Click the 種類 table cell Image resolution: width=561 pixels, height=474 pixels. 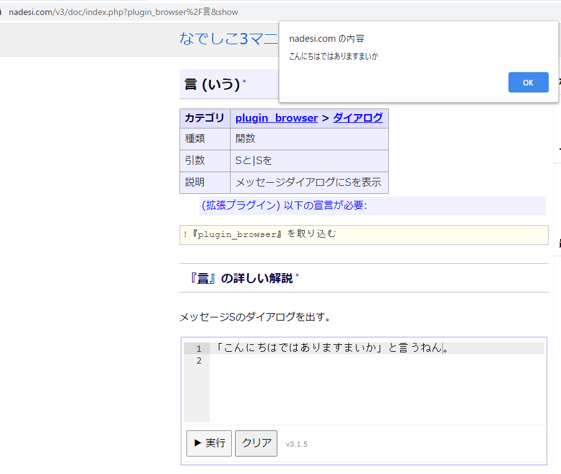tap(205, 139)
